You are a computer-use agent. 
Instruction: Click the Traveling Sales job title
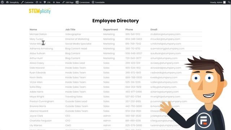coord(74,96)
